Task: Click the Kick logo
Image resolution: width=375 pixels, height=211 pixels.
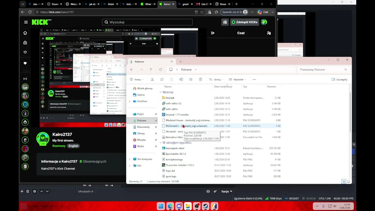Action: coord(41,22)
